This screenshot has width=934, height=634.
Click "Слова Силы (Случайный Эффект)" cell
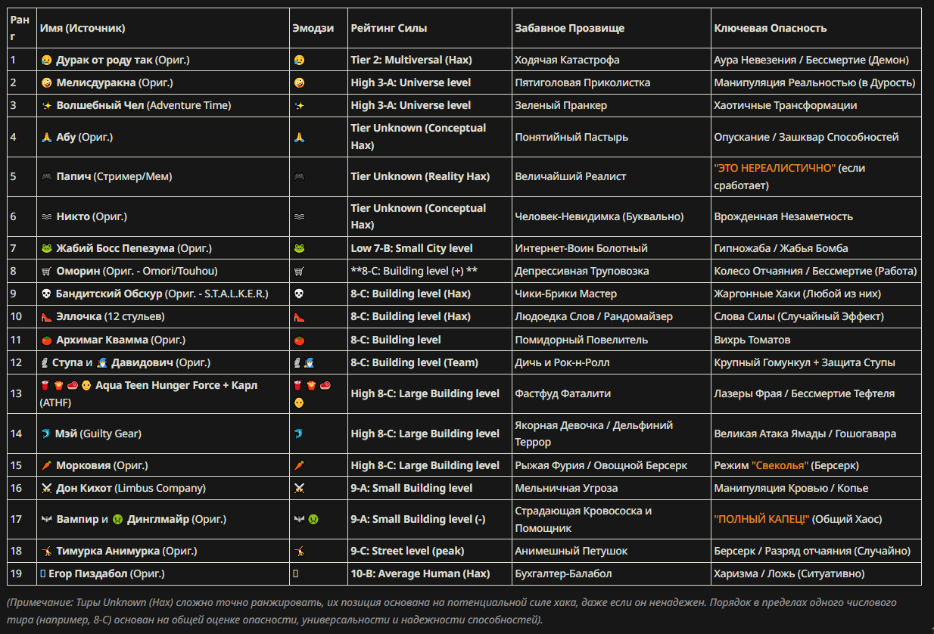tap(816, 317)
